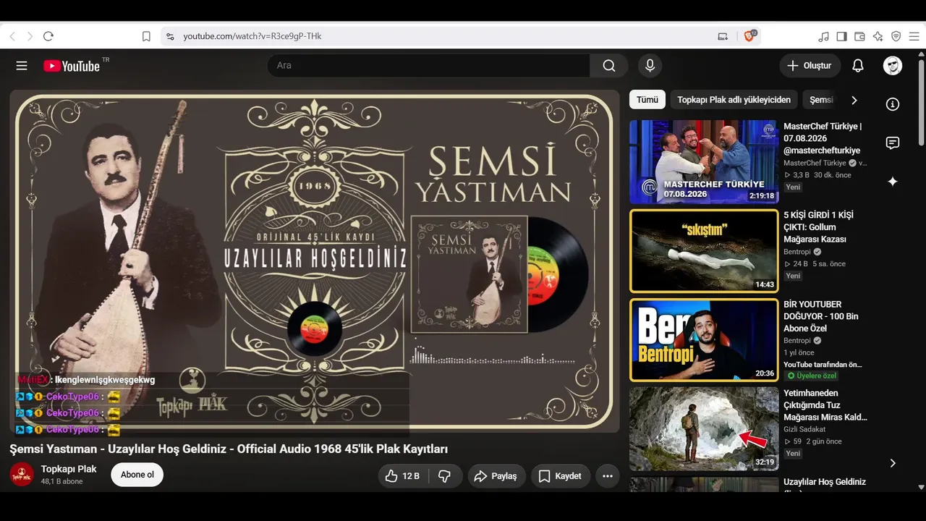This screenshot has width=926, height=521.
Task: Open the media playlist music note icon
Action: (823, 36)
